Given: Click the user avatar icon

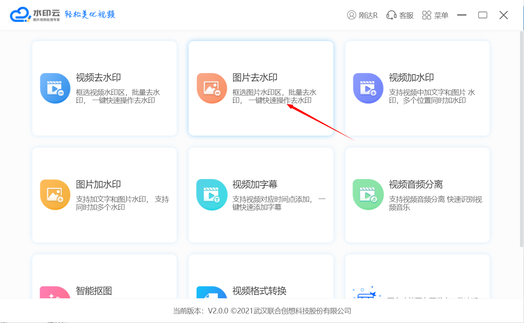Looking at the screenshot, I should pos(351,15).
